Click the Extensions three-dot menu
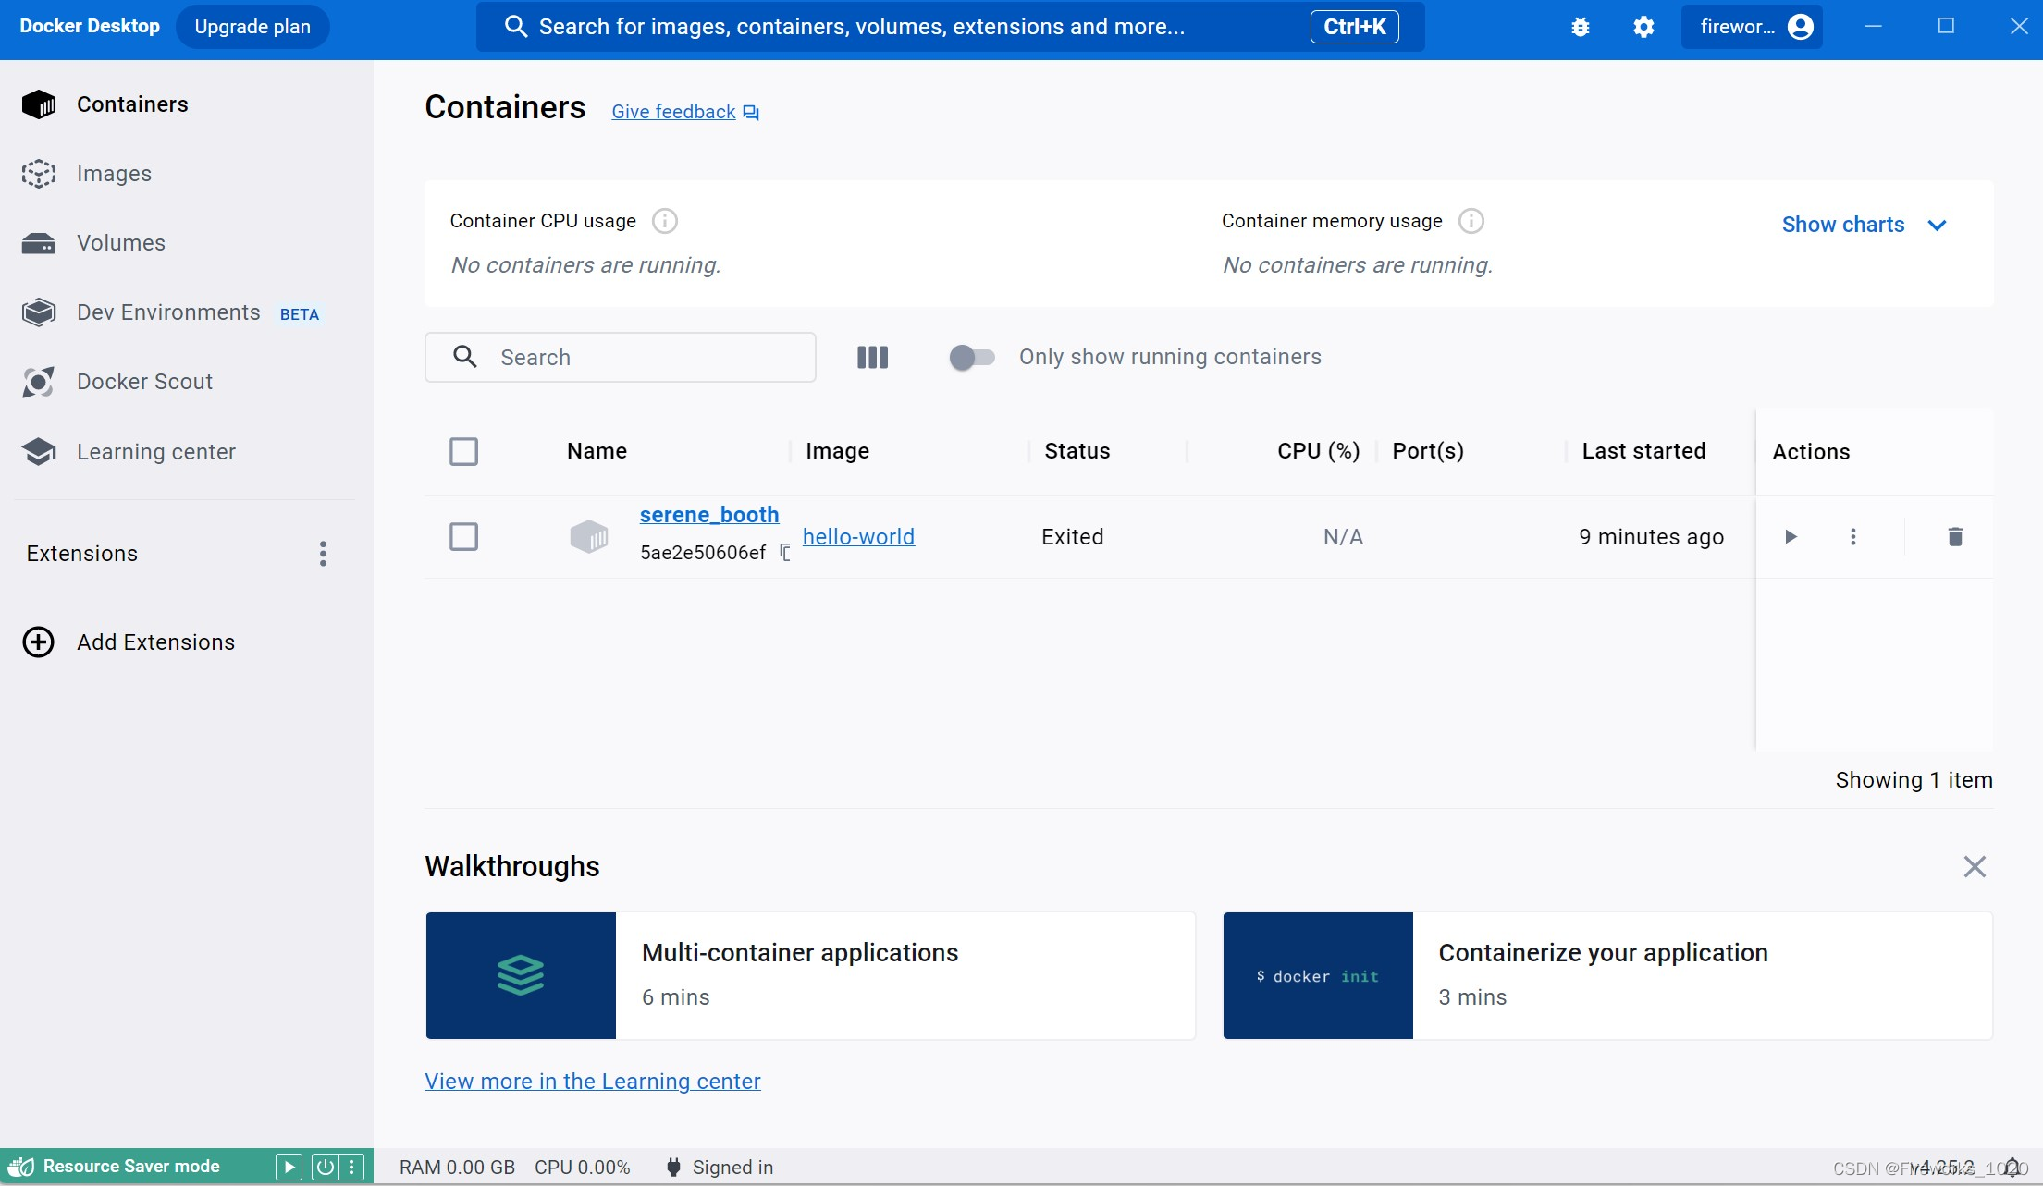This screenshot has width=2043, height=1186. pos(323,554)
